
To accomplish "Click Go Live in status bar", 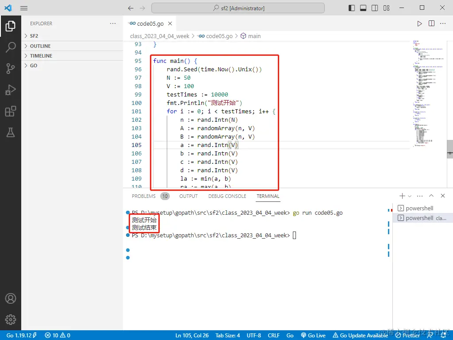I will coord(313,336).
